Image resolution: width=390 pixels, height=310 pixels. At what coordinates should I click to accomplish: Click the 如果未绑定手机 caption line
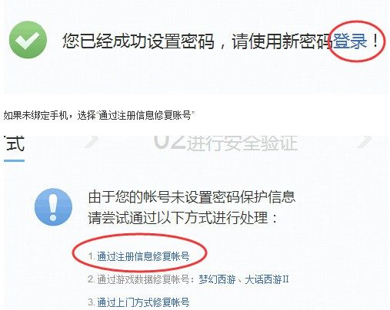[x=98, y=115]
